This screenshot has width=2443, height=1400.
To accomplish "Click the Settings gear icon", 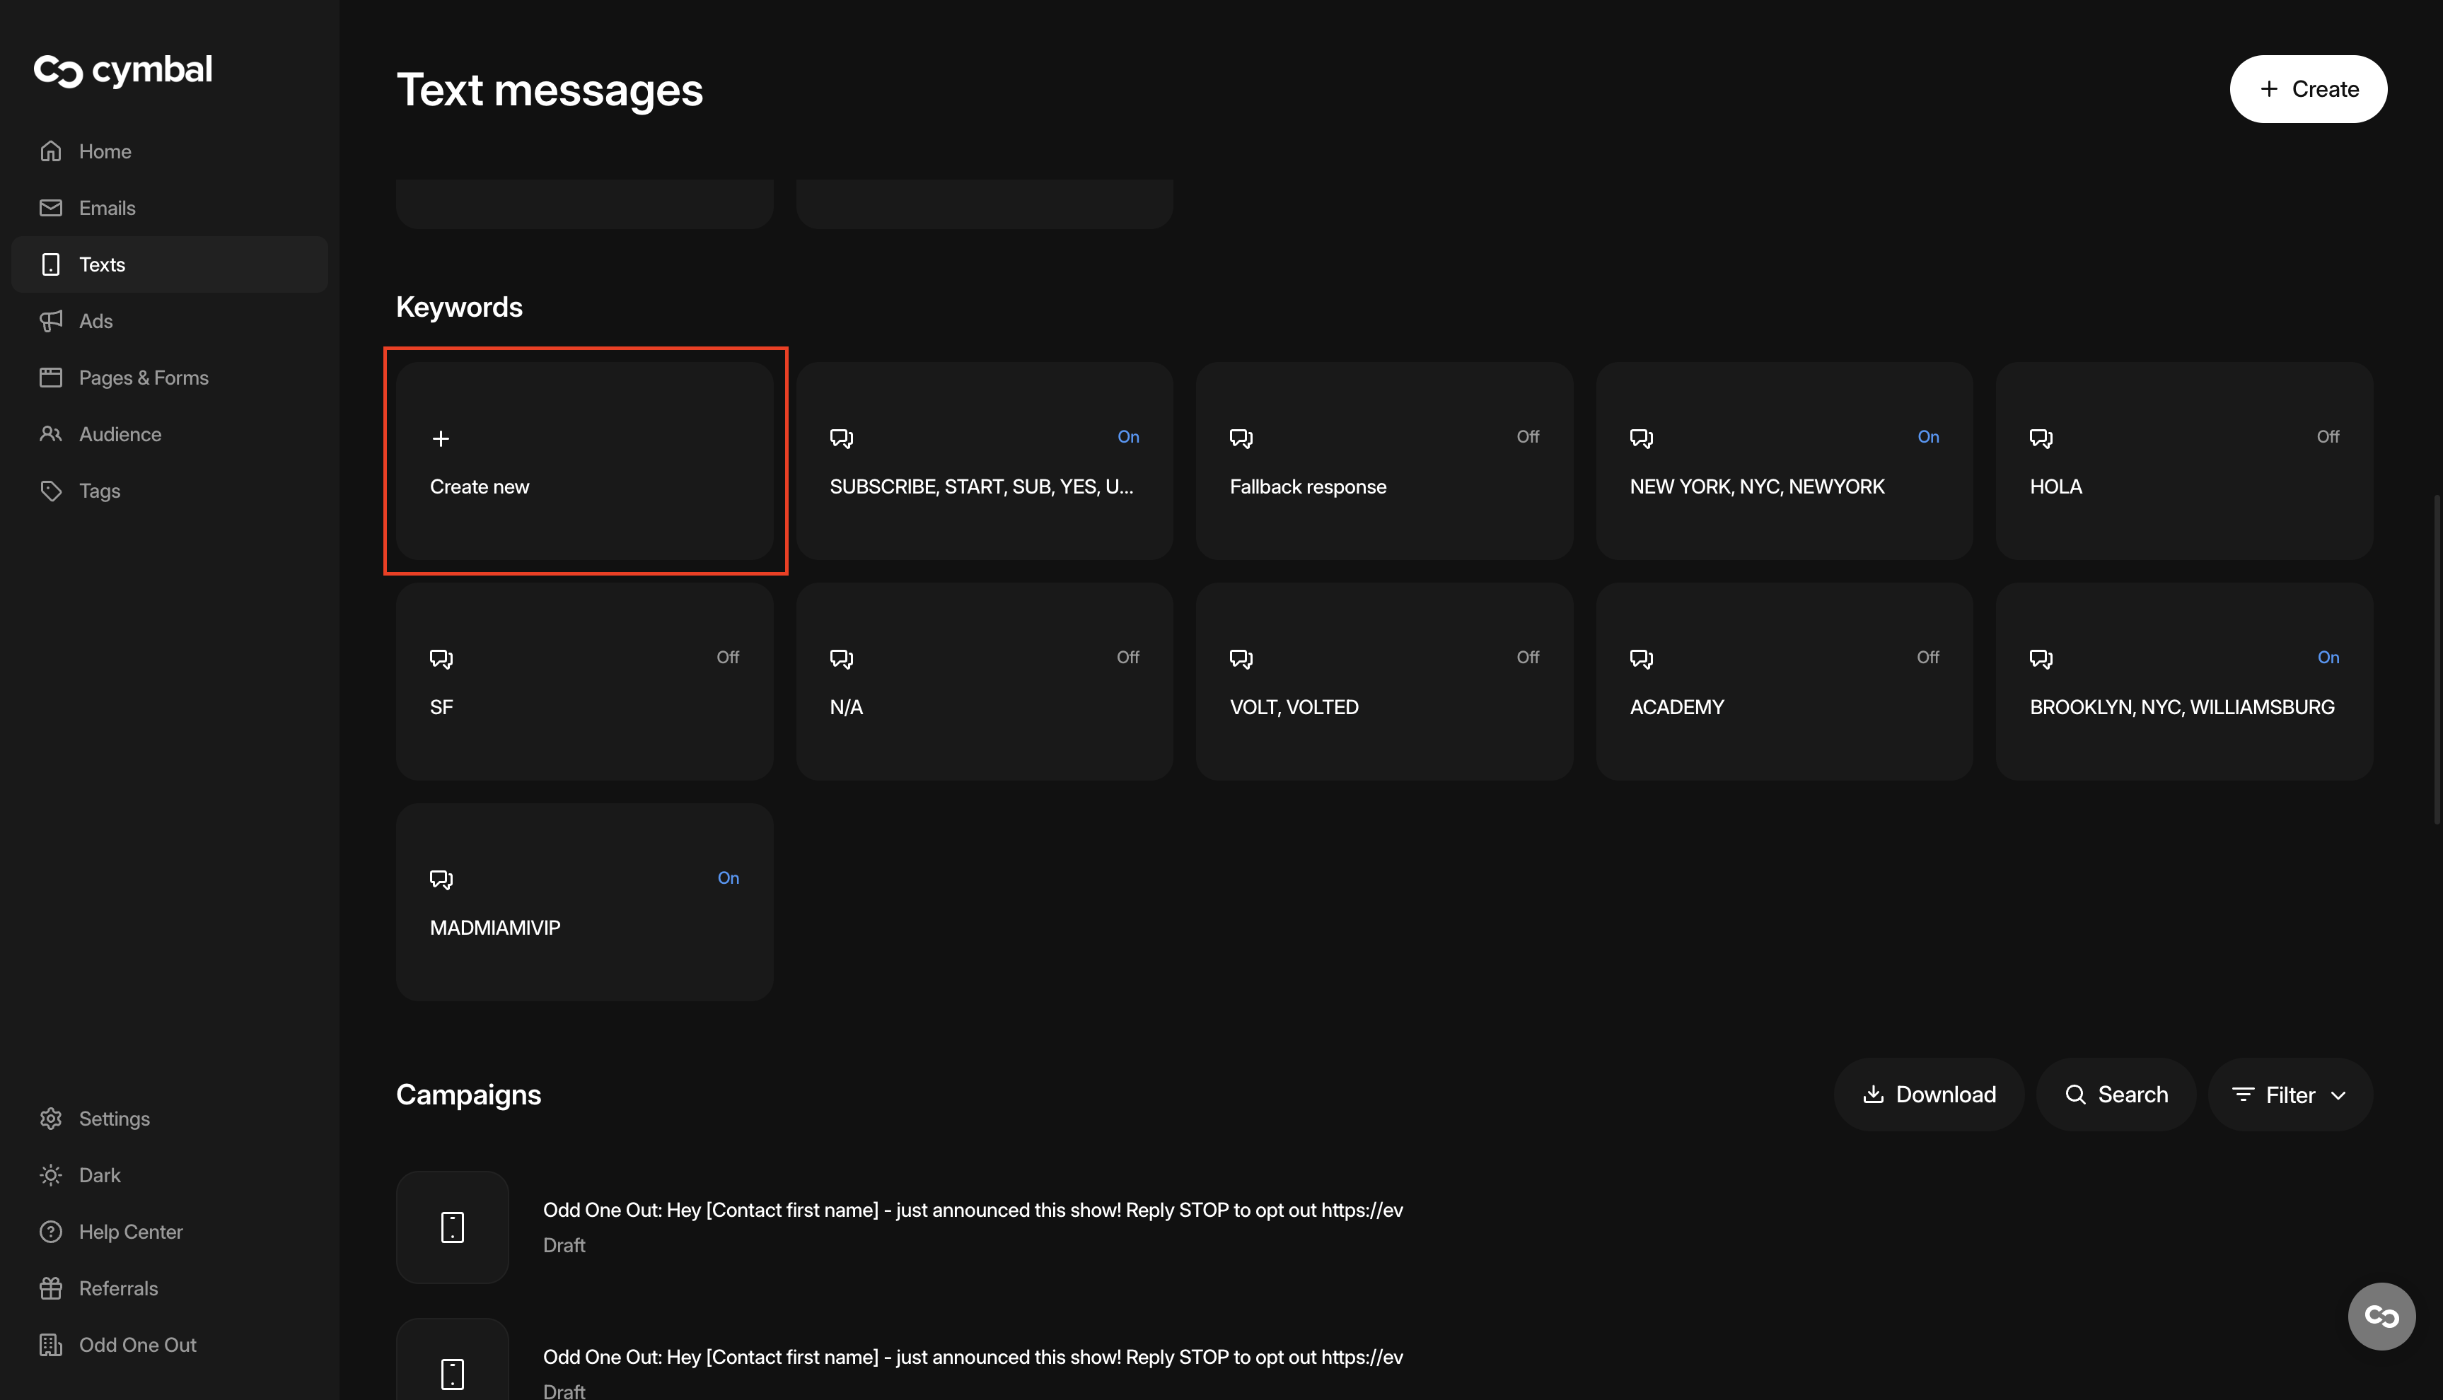I will [51, 1119].
